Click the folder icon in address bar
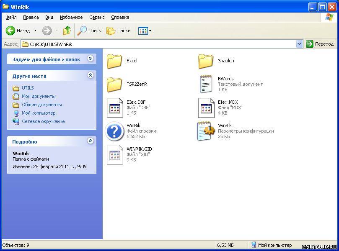The width and height of the screenshot is (339, 251). click(25, 44)
